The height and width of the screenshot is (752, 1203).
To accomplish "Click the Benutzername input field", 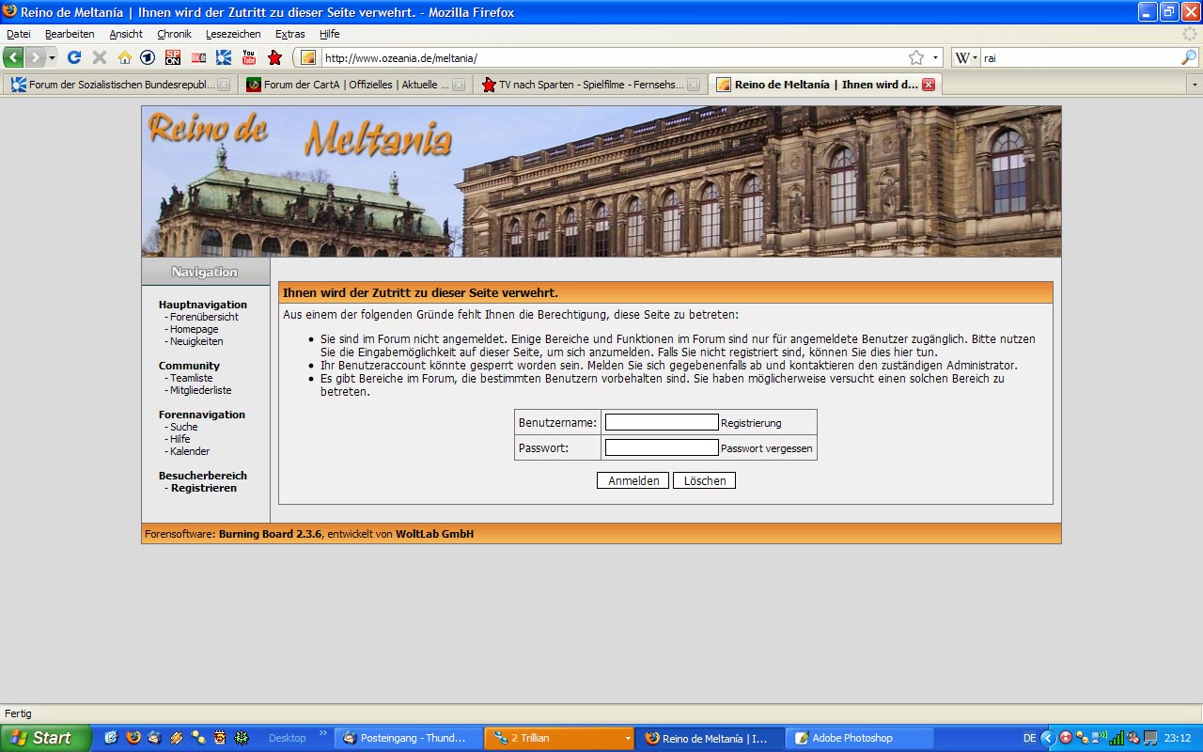I will [662, 423].
